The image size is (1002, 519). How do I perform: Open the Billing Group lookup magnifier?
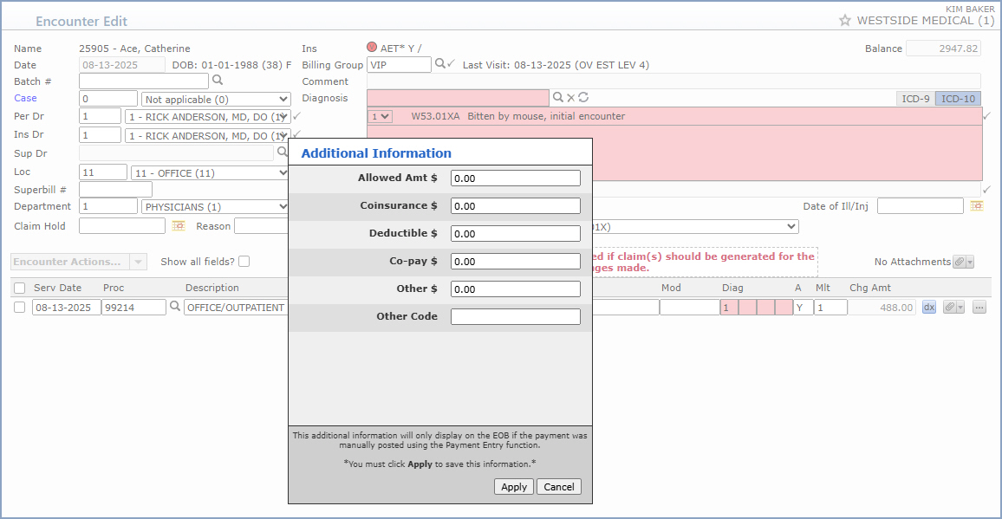coord(439,64)
